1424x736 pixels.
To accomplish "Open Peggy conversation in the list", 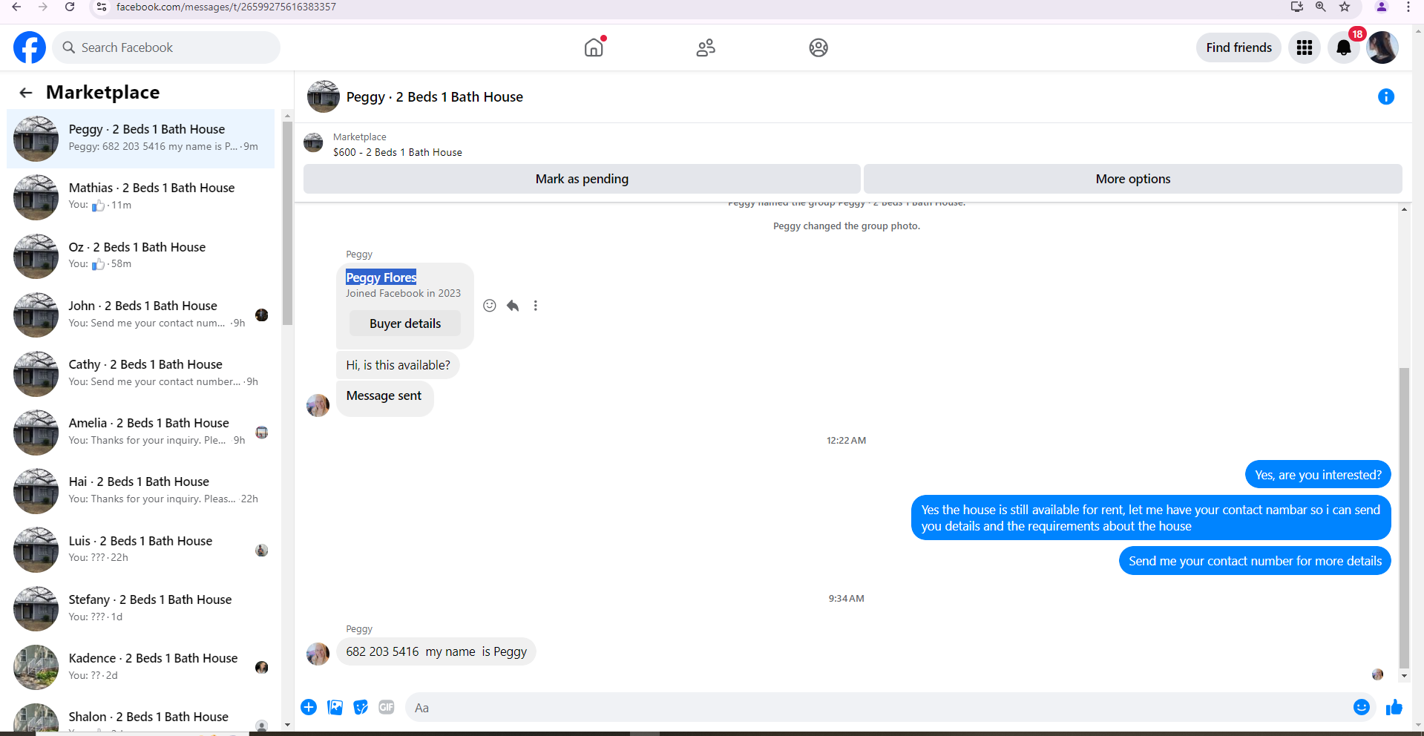I will click(x=141, y=139).
